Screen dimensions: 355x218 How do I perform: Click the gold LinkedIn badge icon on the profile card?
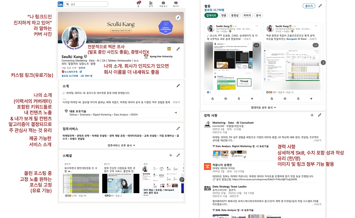(x=169, y=49)
